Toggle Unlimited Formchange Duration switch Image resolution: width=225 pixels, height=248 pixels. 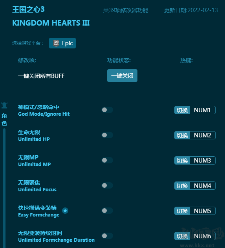click(x=107, y=236)
